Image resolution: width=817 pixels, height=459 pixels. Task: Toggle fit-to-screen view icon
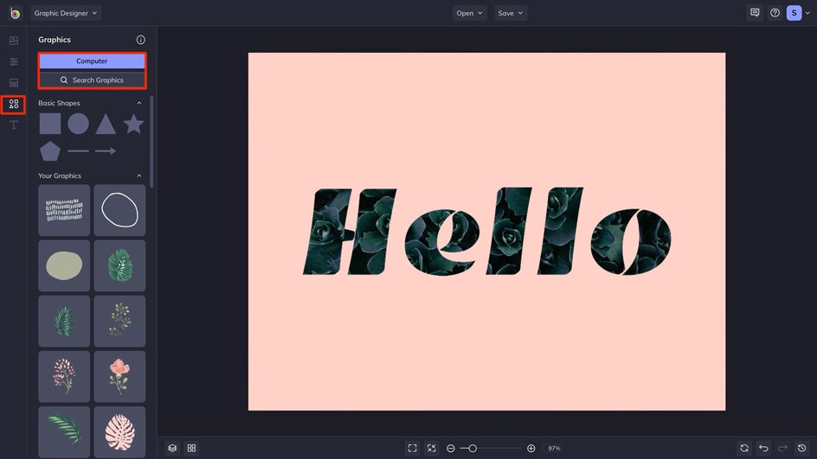point(412,448)
